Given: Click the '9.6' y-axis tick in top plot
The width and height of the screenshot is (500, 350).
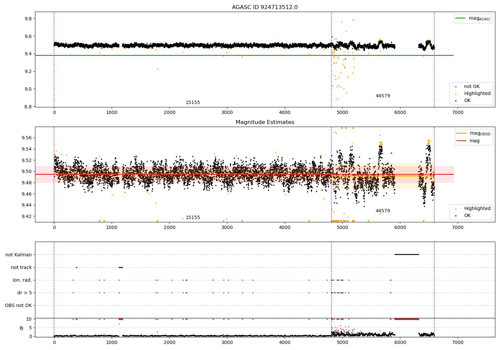Looking at the screenshot, I should (x=28, y=36).
